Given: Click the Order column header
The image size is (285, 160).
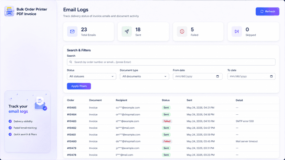Looking at the screenshot, I should point(71,100).
